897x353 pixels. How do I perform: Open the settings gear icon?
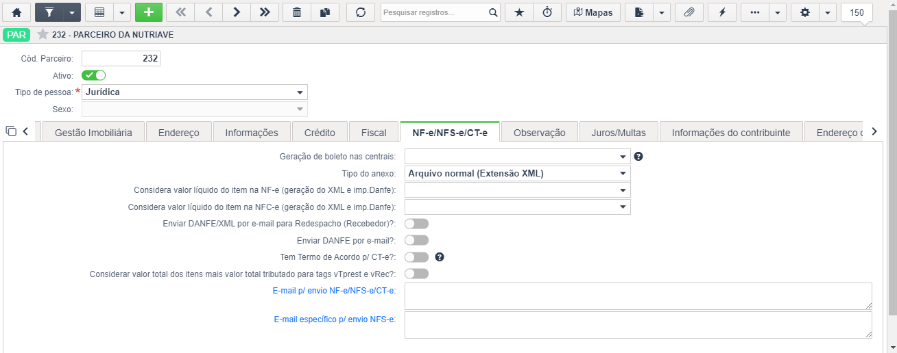(804, 12)
